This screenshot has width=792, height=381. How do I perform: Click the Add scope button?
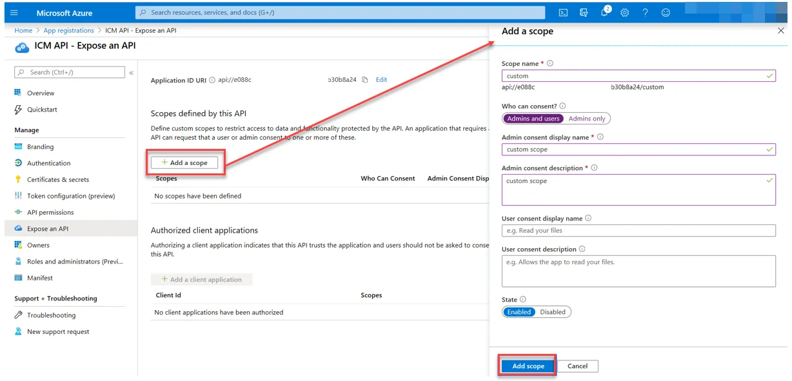[x=528, y=366]
